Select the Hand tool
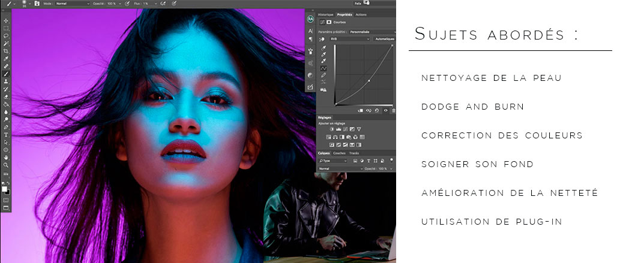 click(6, 157)
